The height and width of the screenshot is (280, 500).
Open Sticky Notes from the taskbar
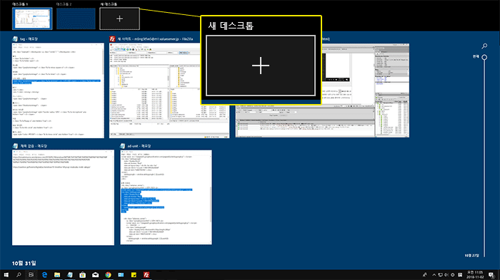[134, 274]
